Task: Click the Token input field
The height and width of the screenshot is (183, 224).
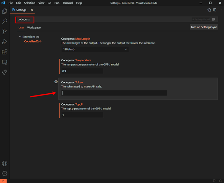Action: [x=114, y=93]
